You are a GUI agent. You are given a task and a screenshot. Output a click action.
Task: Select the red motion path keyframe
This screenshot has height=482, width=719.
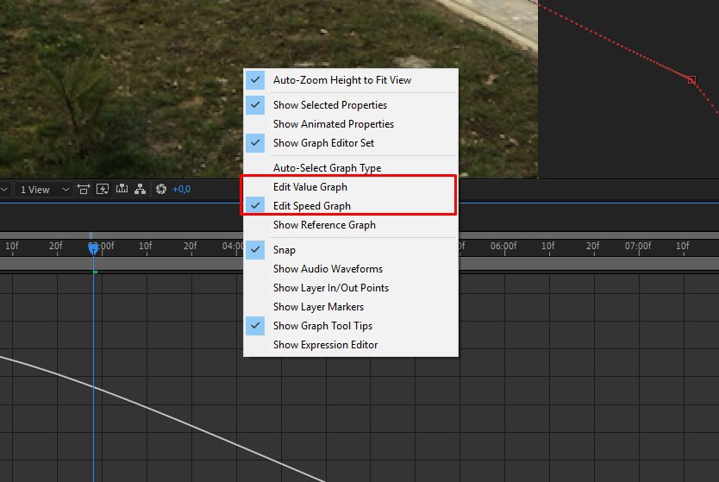click(691, 80)
